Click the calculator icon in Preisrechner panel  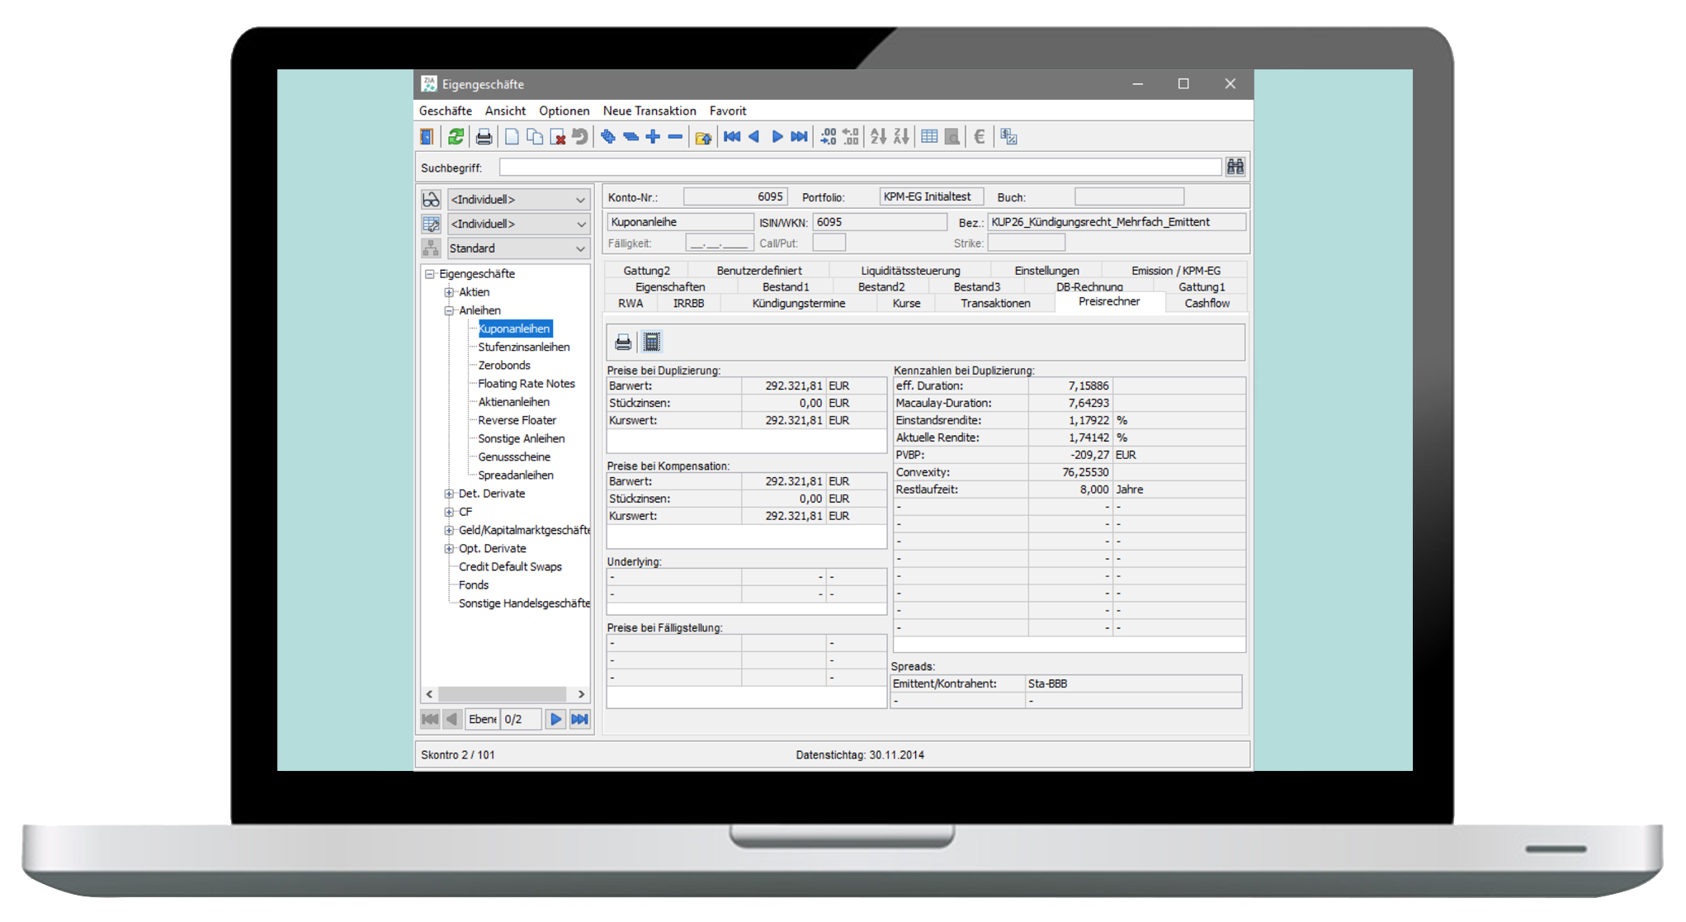(x=652, y=342)
